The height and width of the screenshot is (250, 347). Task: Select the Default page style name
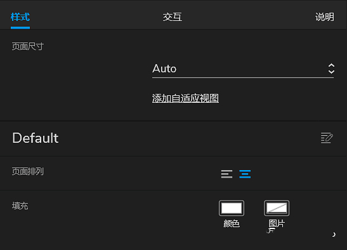tap(36, 138)
